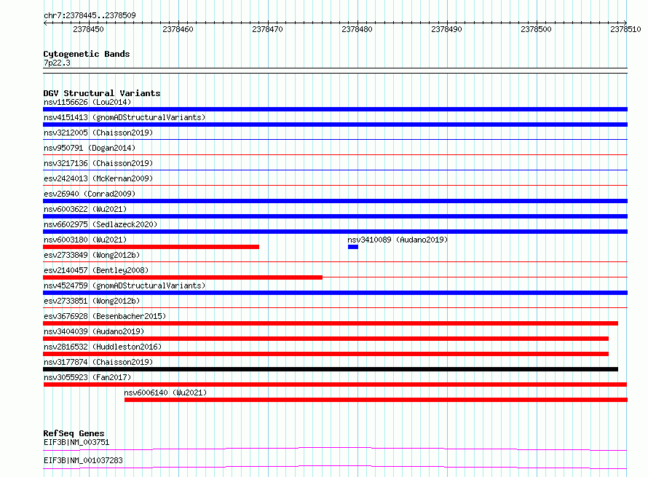Viewport: 648px width, 477px height.
Task: Open esv26940 (Conrad2009) variant
Action: 90,194
